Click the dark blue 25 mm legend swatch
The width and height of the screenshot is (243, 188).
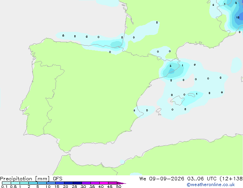[77, 183]
